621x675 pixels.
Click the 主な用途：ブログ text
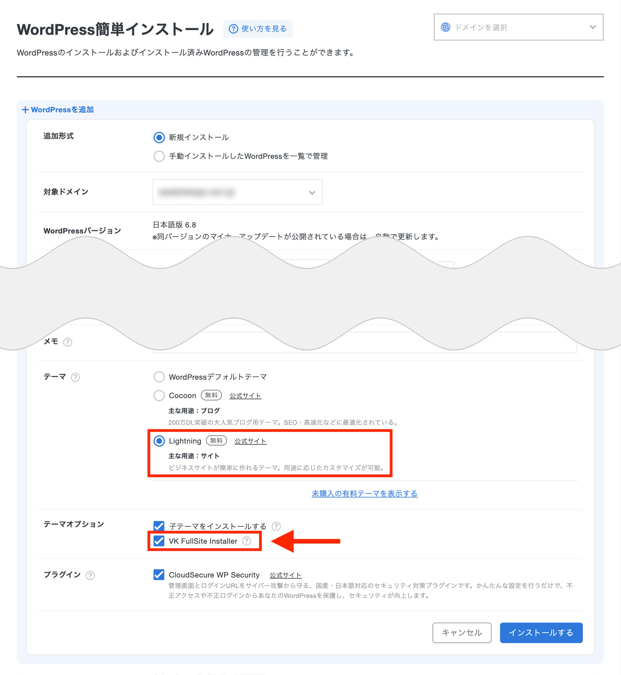[194, 411]
